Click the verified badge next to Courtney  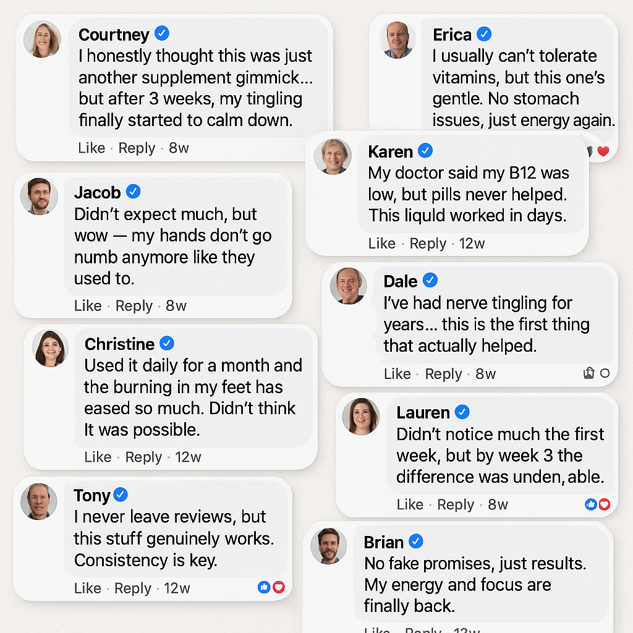pyautogui.click(x=162, y=33)
